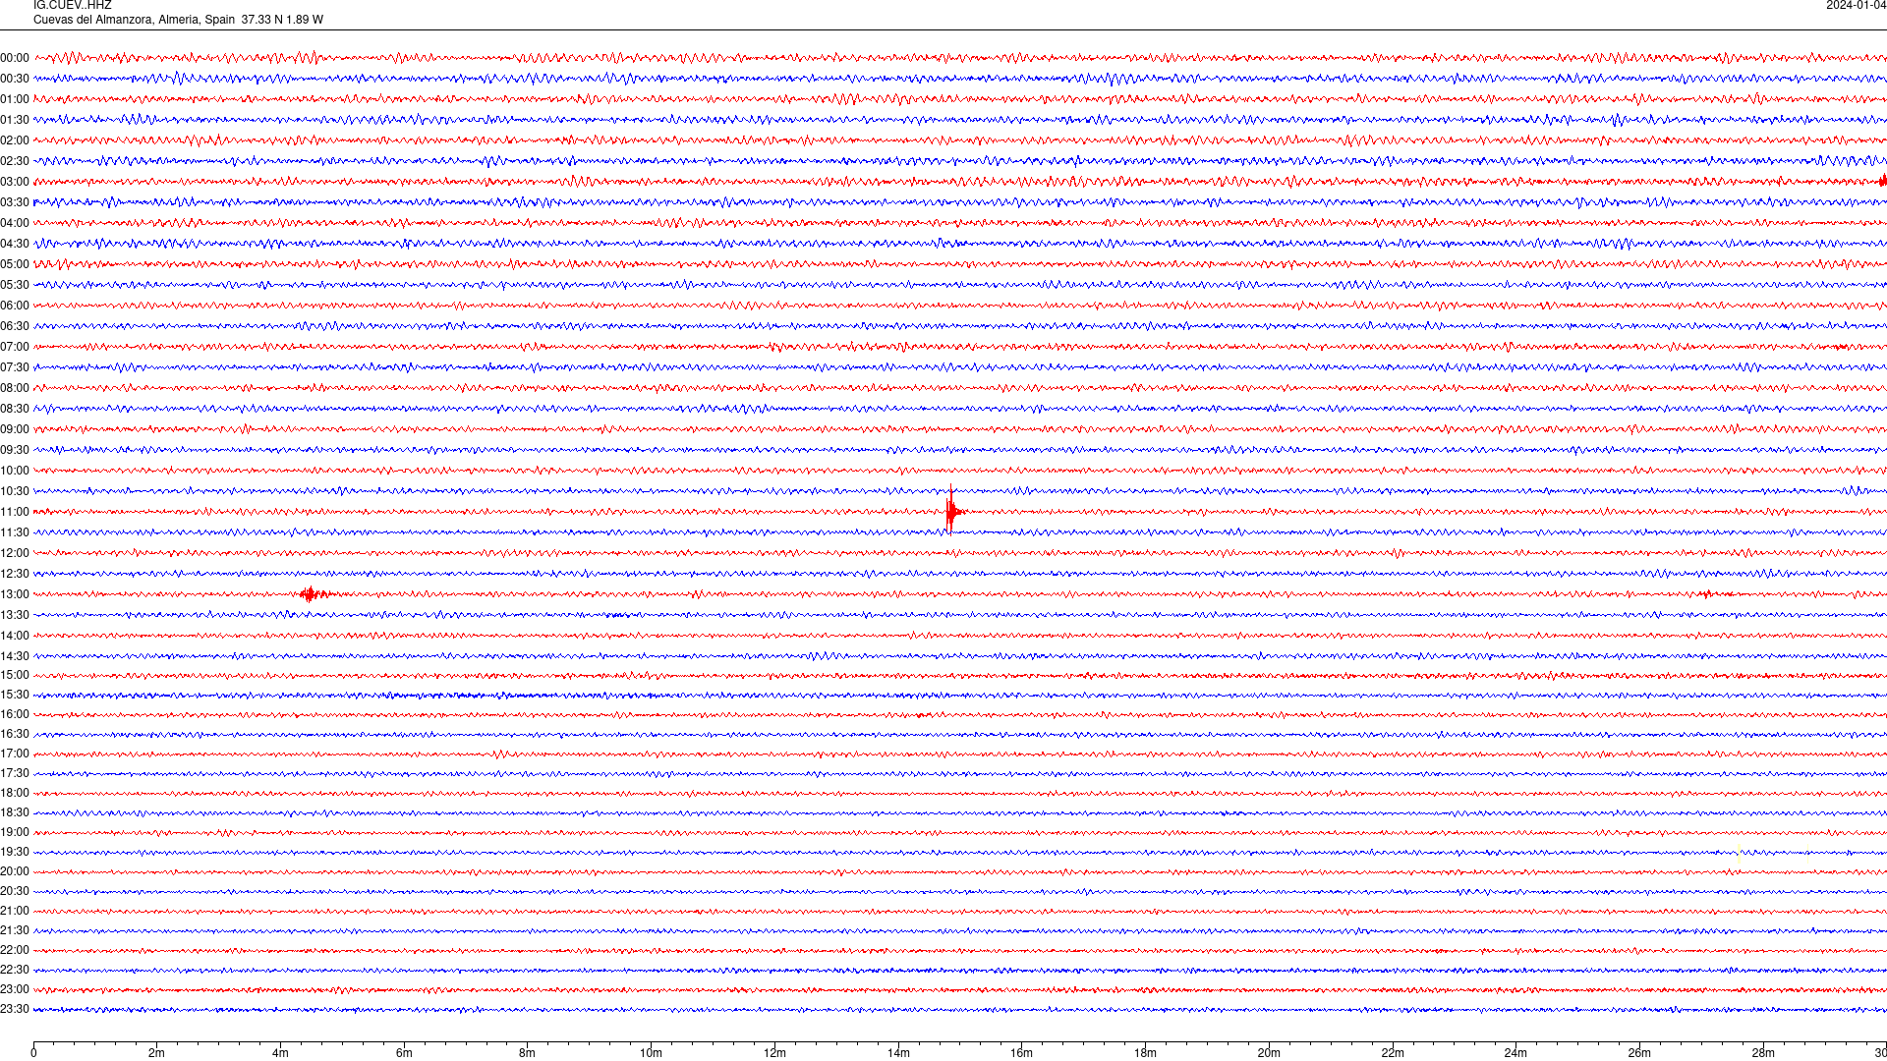
Task: Pick the 08:00 row label
Action: click(15, 388)
